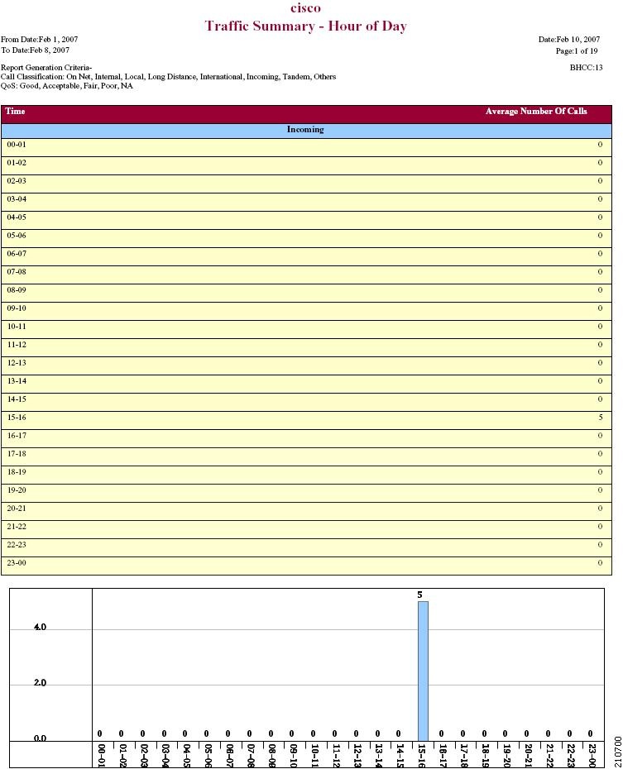Click the Incoming section header row
The height and width of the screenshot is (769, 623).
point(306,131)
